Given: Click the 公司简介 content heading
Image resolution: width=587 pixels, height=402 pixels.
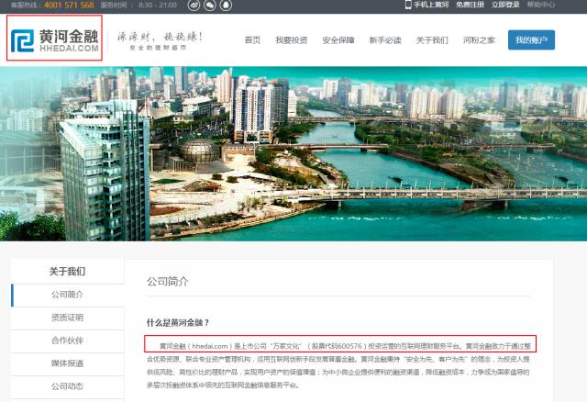Looking at the screenshot, I should [x=167, y=282].
